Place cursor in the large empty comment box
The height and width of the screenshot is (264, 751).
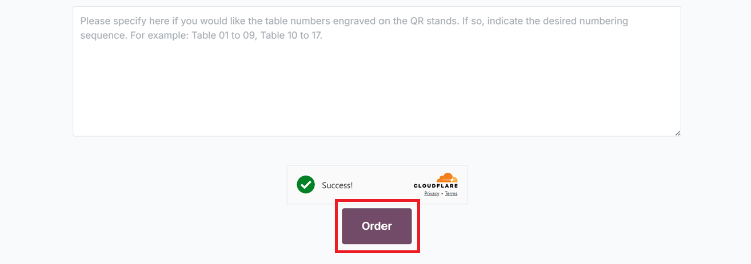pyautogui.click(x=376, y=91)
